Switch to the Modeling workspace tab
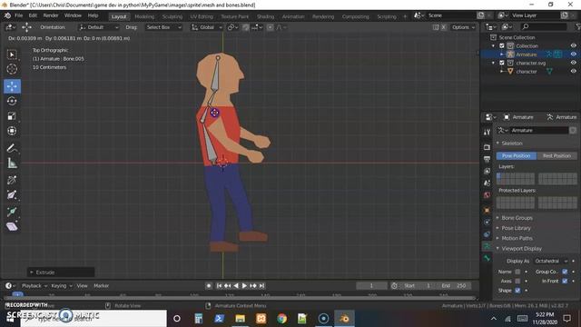 (x=144, y=16)
